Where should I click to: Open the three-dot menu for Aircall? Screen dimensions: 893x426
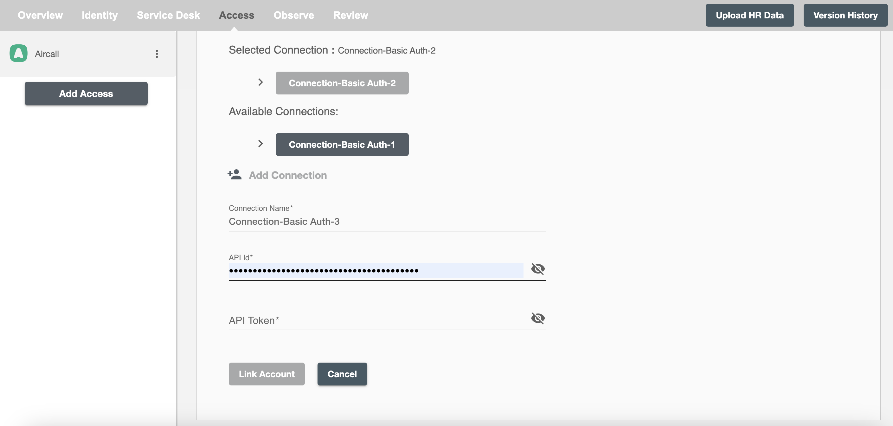pyautogui.click(x=157, y=54)
